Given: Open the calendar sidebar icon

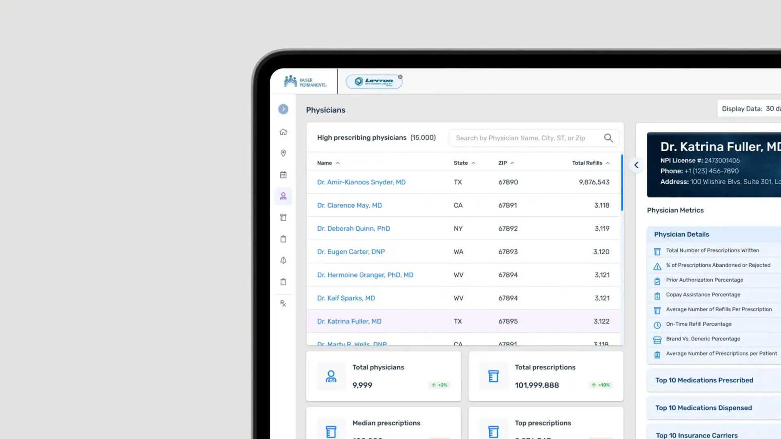Looking at the screenshot, I should pyautogui.click(x=284, y=175).
